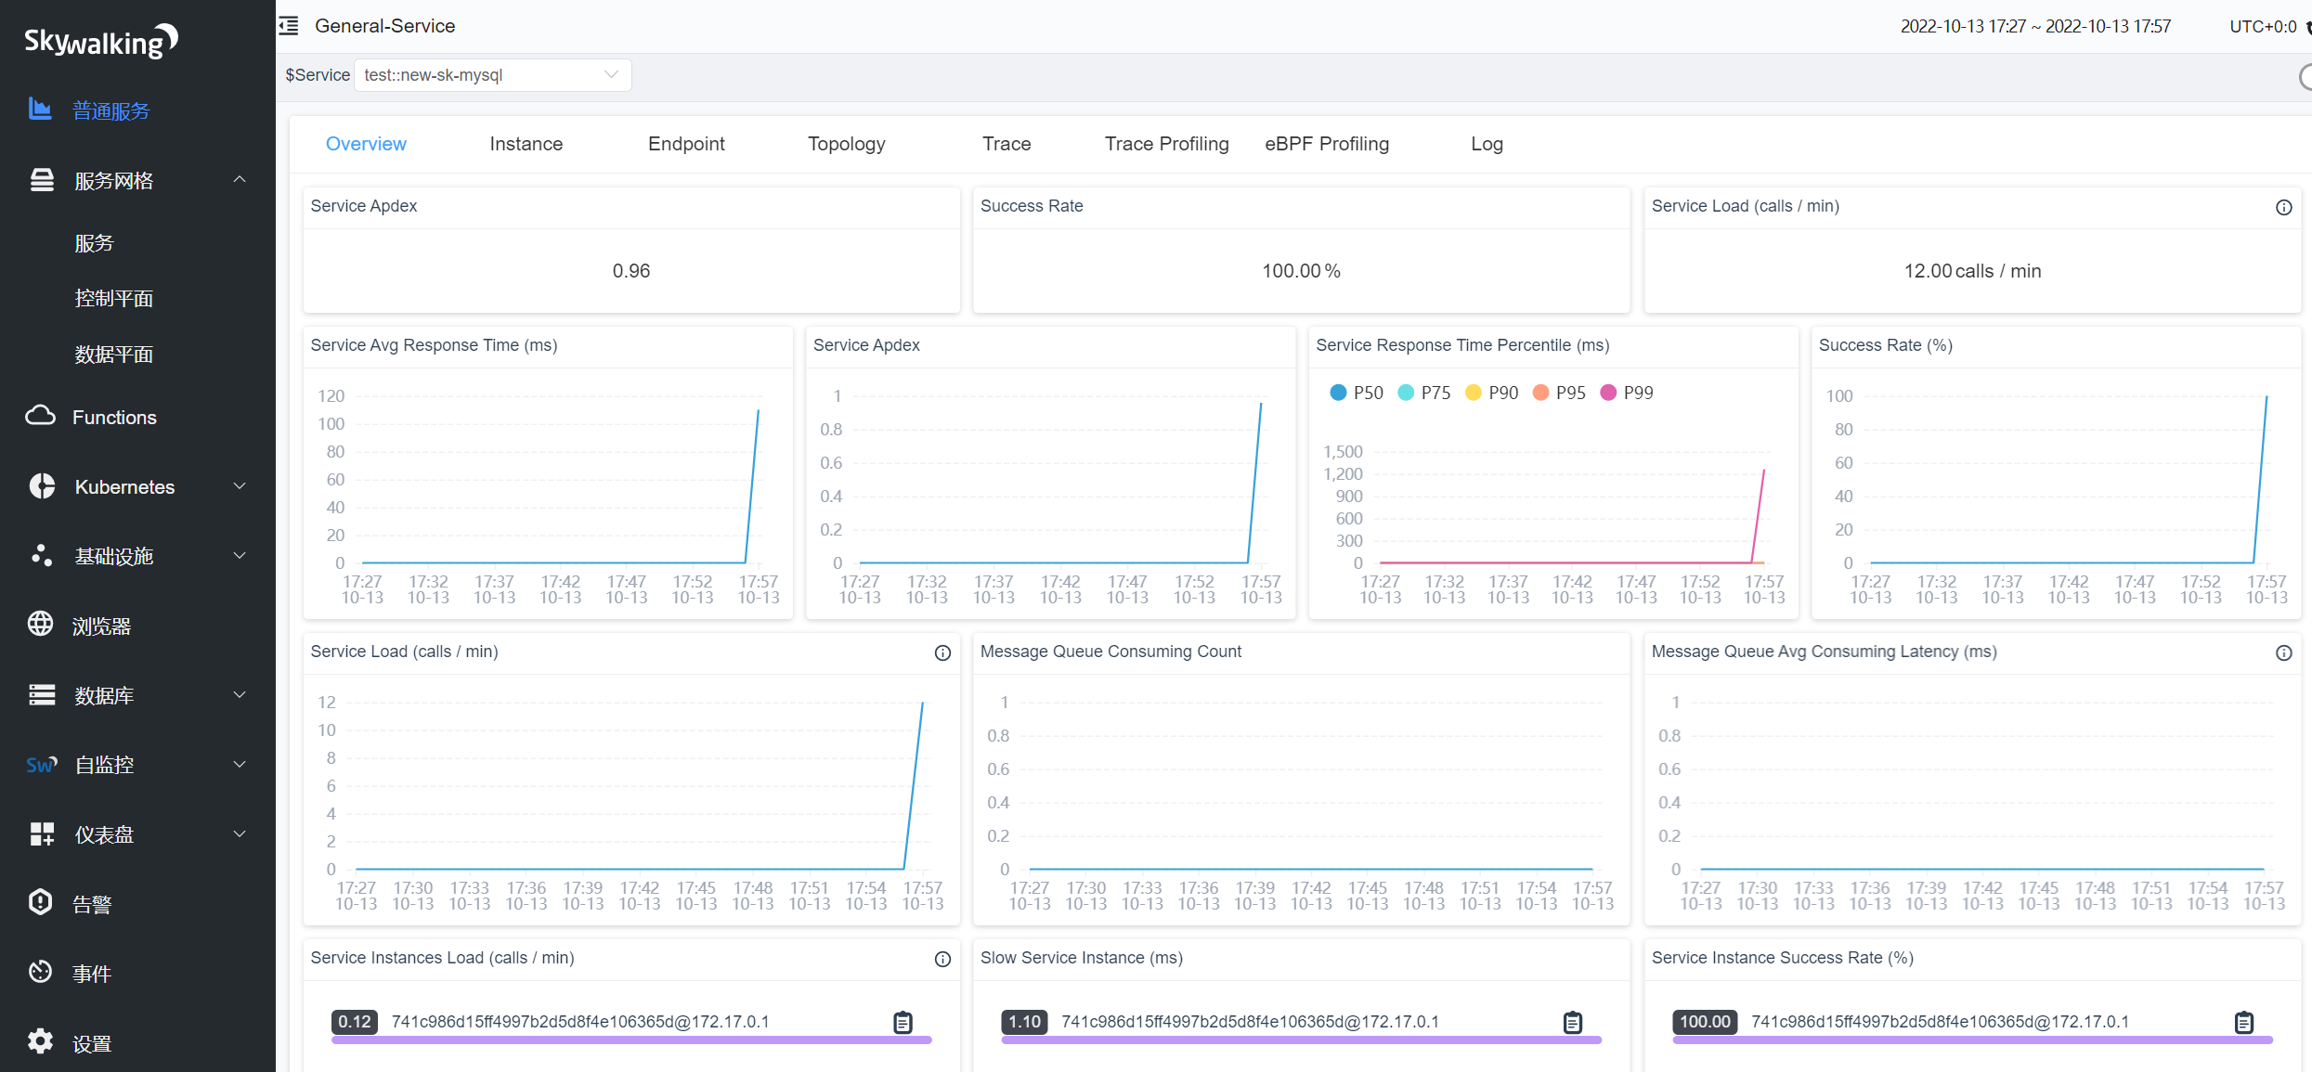
Task: Click the 事件 clock icon
Action: coord(40,972)
